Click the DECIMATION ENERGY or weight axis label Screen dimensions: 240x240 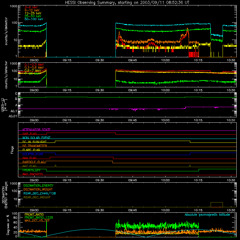coord(4,195)
